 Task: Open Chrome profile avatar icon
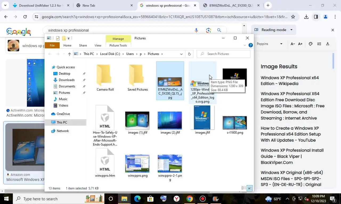[x=326, y=17]
